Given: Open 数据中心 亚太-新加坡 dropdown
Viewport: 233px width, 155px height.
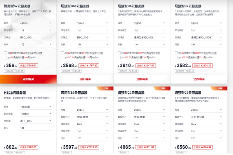Looking at the screenshot, I should [207, 117].
